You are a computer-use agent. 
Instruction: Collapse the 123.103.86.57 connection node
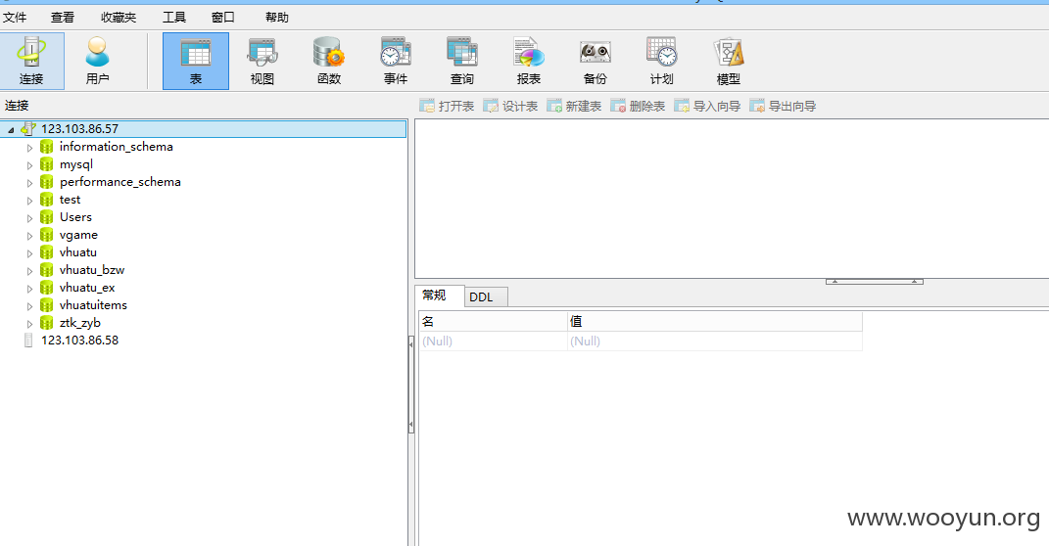11,129
